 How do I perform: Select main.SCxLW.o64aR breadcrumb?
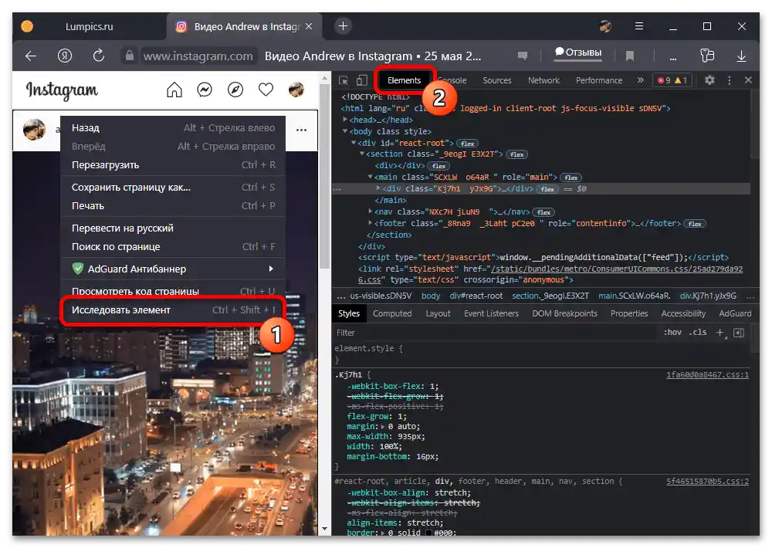click(634, 296)
